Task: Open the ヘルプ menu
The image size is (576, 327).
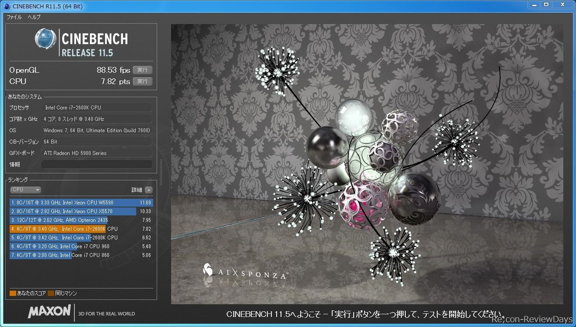Action: tap(34, 17)
